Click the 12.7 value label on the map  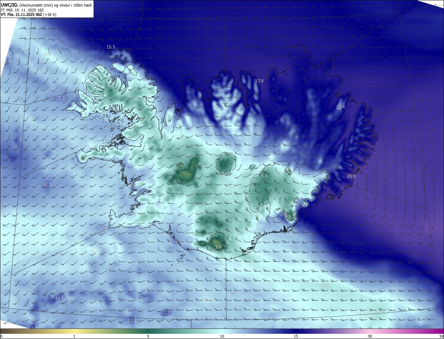(x=60, y=98)
